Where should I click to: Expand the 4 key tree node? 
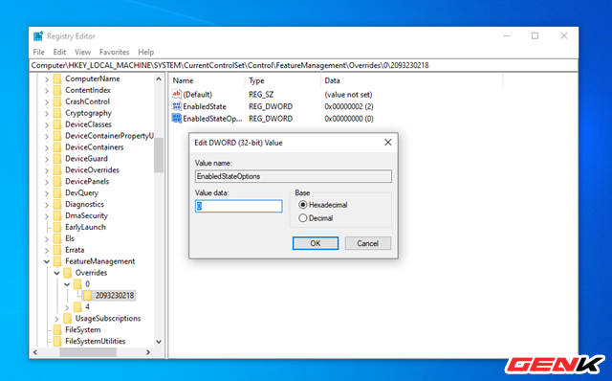67,307
